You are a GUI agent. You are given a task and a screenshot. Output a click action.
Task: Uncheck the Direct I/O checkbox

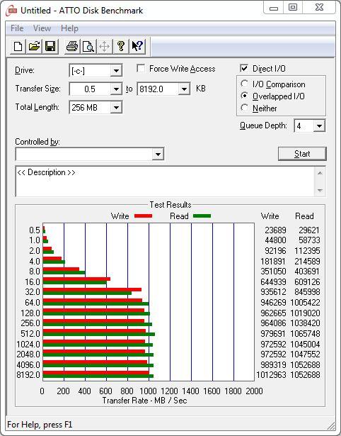[244, 68]
